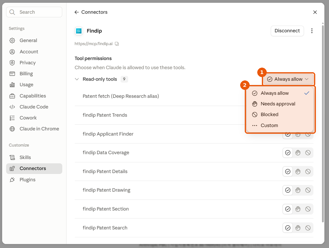
Task: Choose Custom in the dropdown
Action: click(x=280, y=126)
